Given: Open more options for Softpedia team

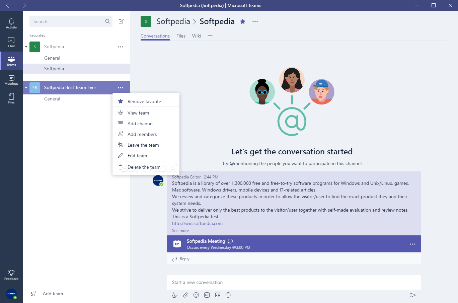Looking at the screenshot, I should coord(121,47).
